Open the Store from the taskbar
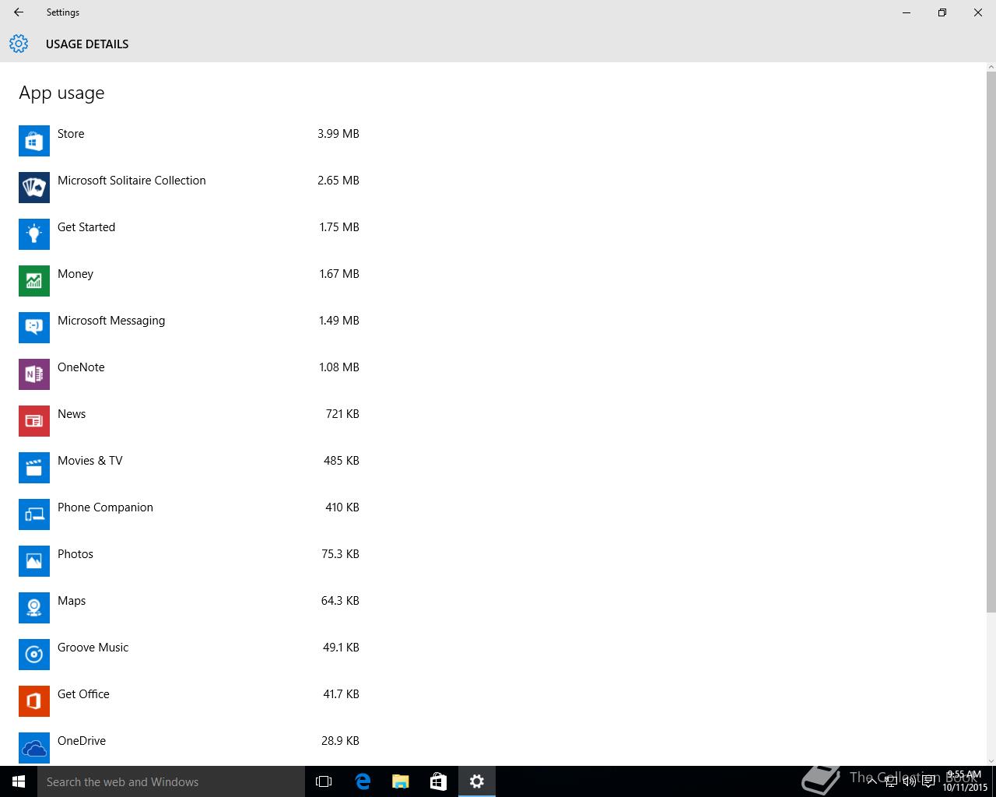The image size is (996, 797). pos(439,781)
